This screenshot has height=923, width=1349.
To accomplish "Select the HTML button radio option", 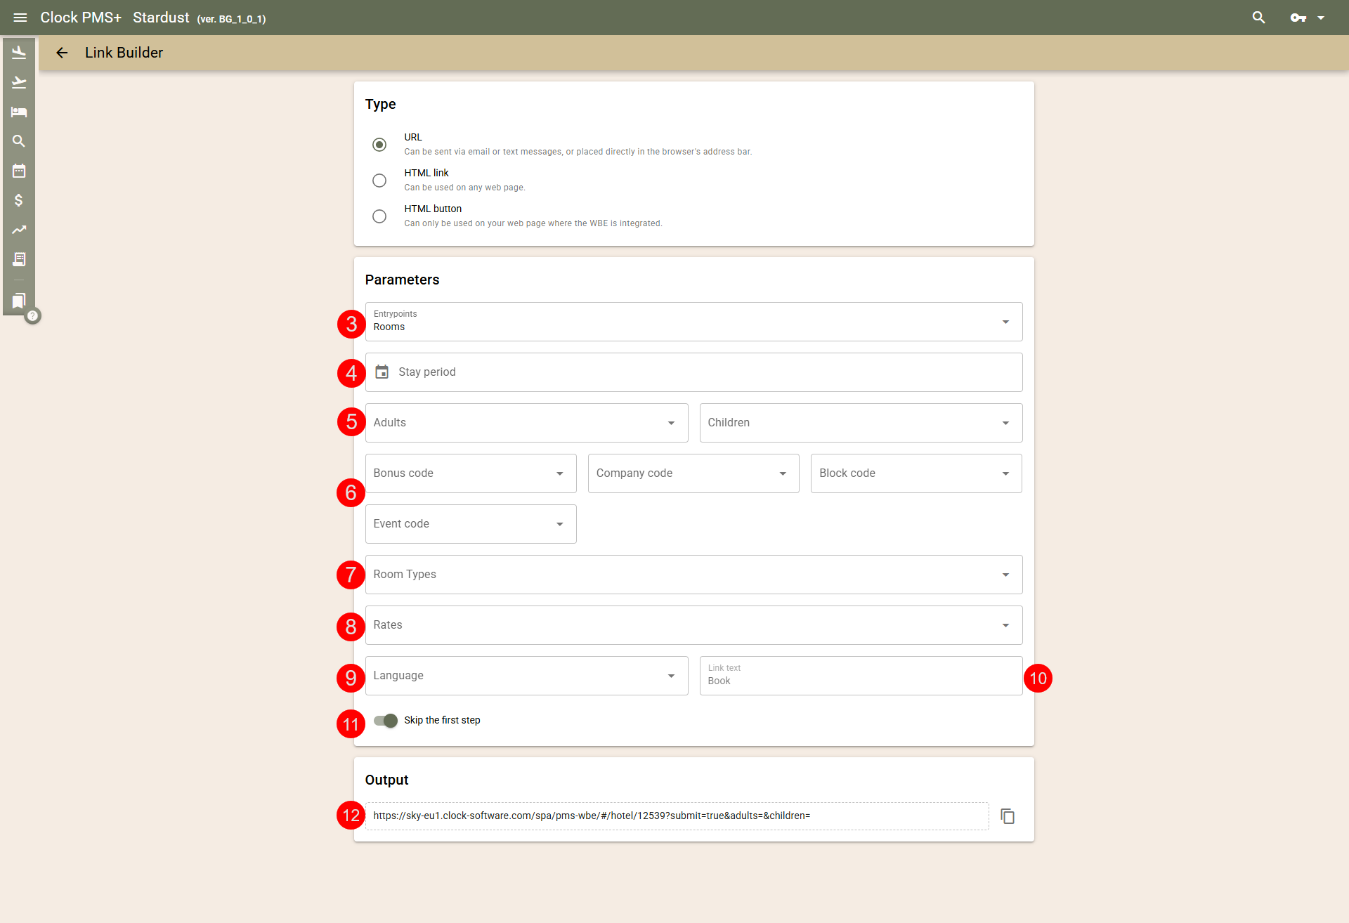I will (x=379, y=216).
